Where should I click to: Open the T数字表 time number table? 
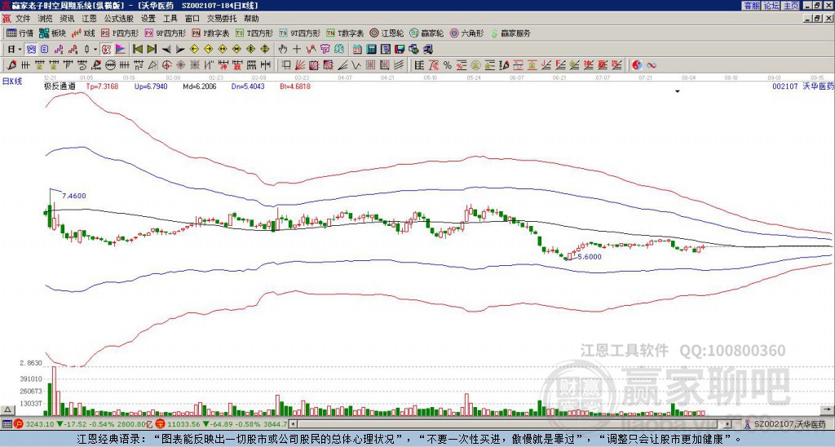coord(345,33)
